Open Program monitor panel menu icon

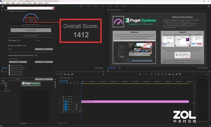[122, 10]
